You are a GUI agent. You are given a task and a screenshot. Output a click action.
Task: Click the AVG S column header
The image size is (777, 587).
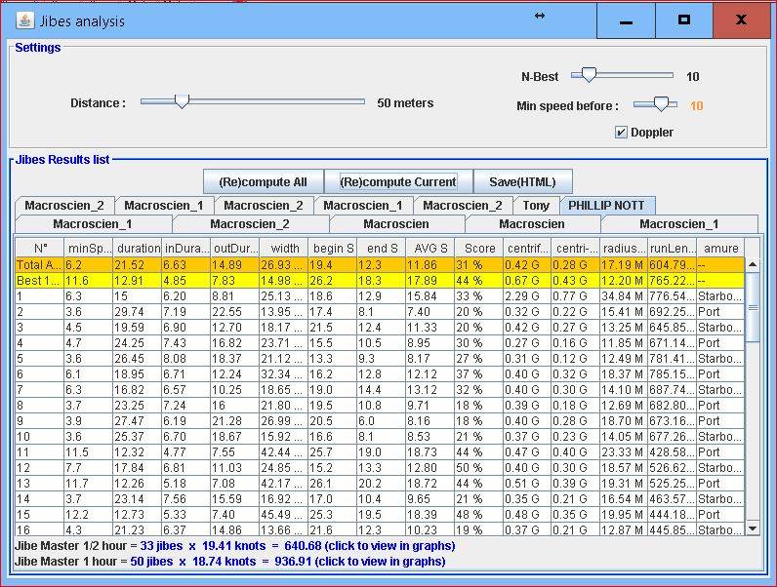[429, 248]
